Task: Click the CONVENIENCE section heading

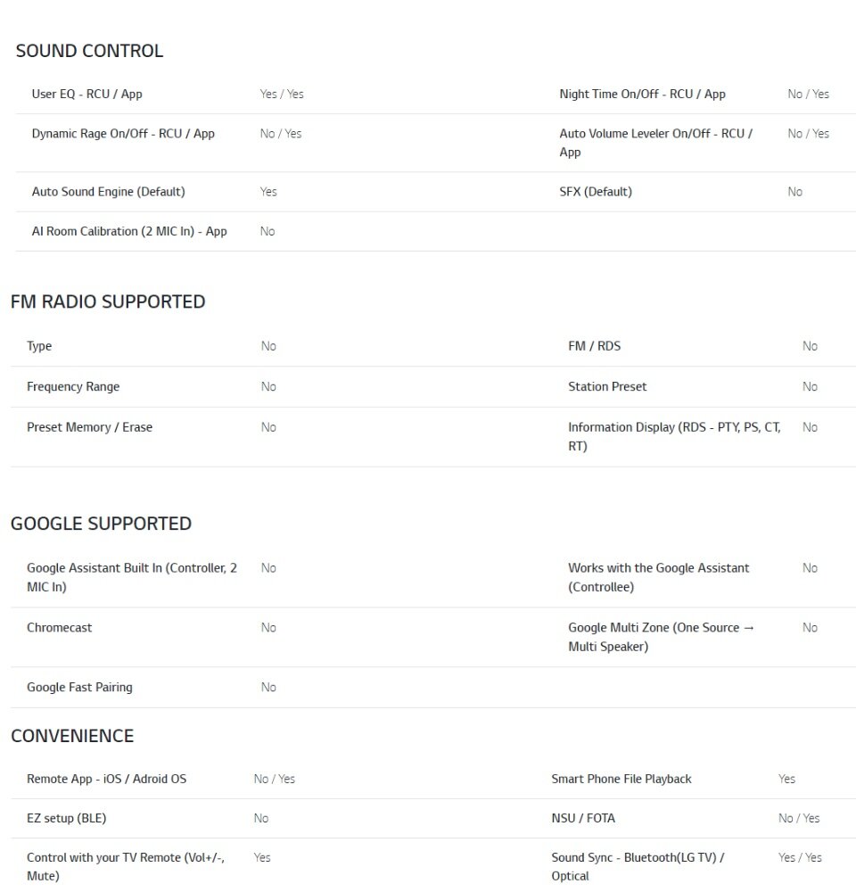Action: 72,736
